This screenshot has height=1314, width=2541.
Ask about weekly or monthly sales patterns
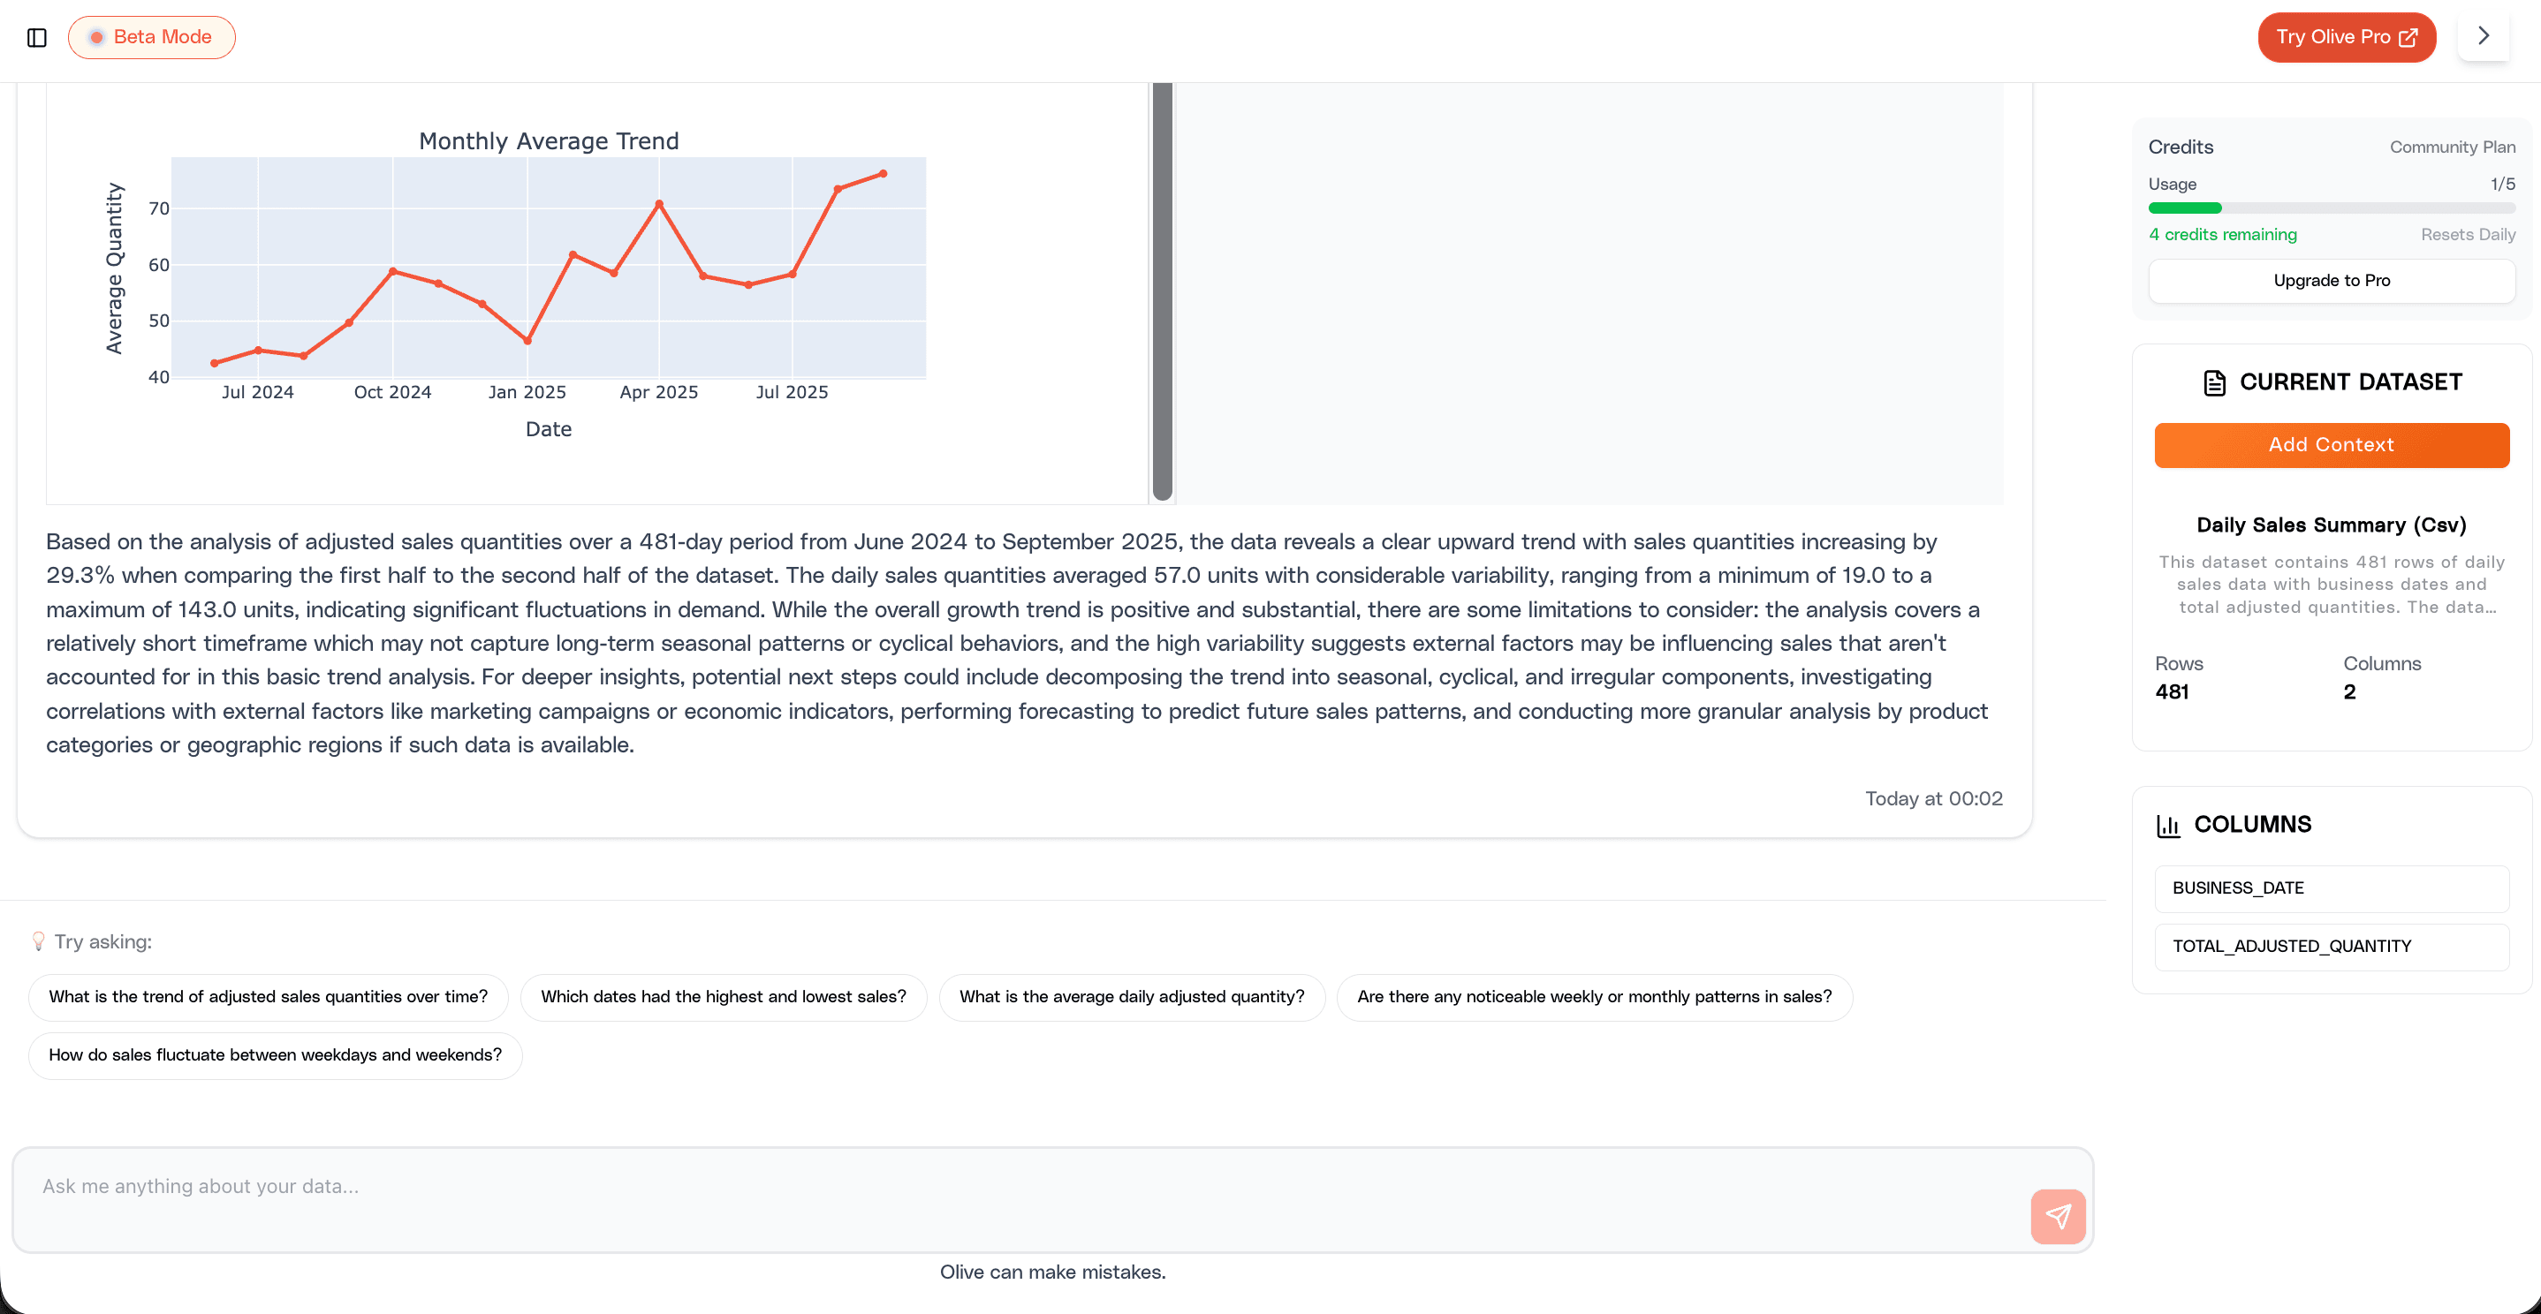click(x=1594, y=998)
